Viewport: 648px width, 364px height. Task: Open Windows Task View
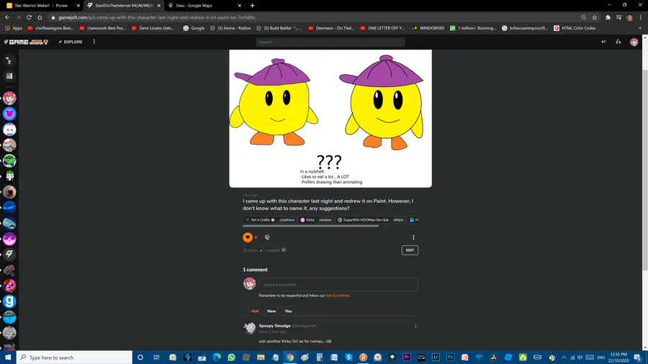(156, 358)
